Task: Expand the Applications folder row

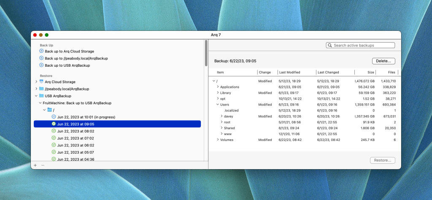Action: tap(218, 87)
